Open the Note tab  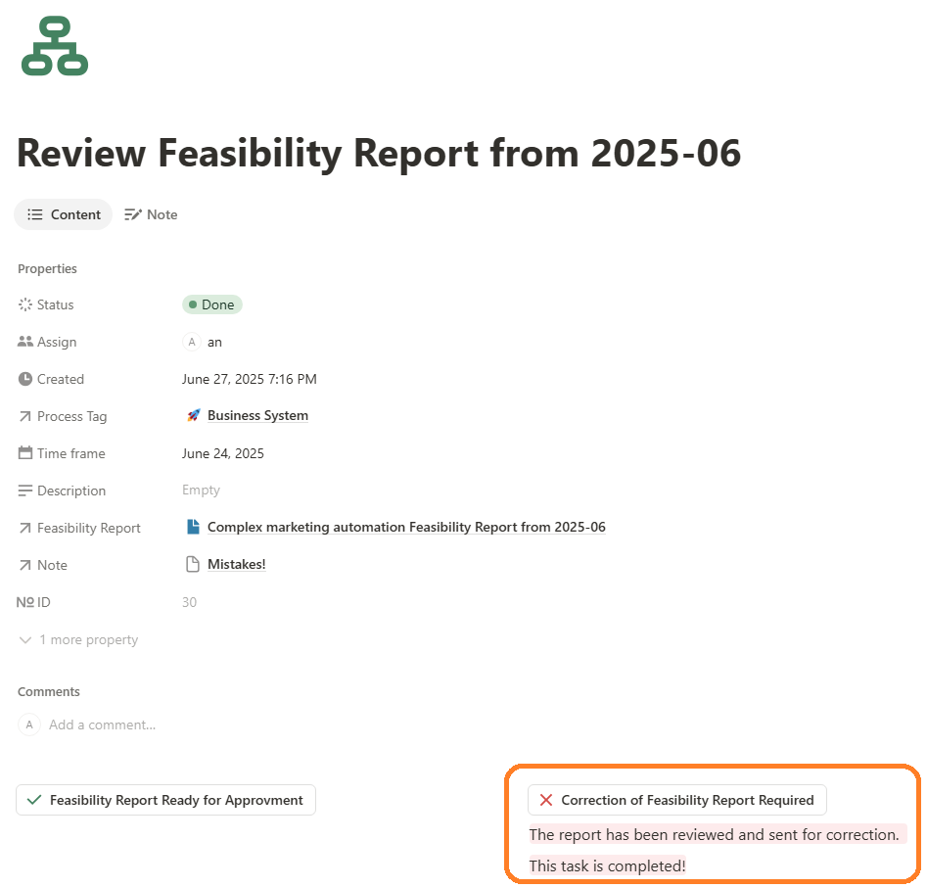tap(151, 214)
